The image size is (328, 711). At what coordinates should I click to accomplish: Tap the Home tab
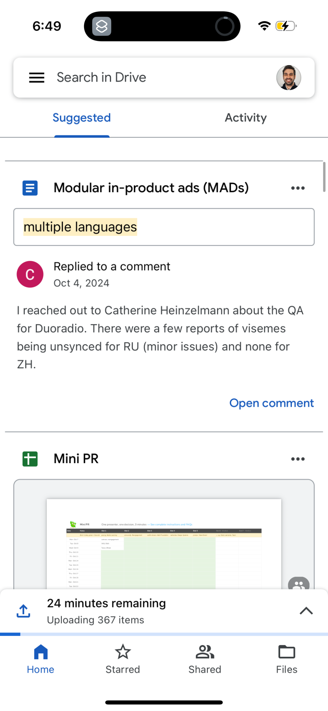tap(41, 659)
